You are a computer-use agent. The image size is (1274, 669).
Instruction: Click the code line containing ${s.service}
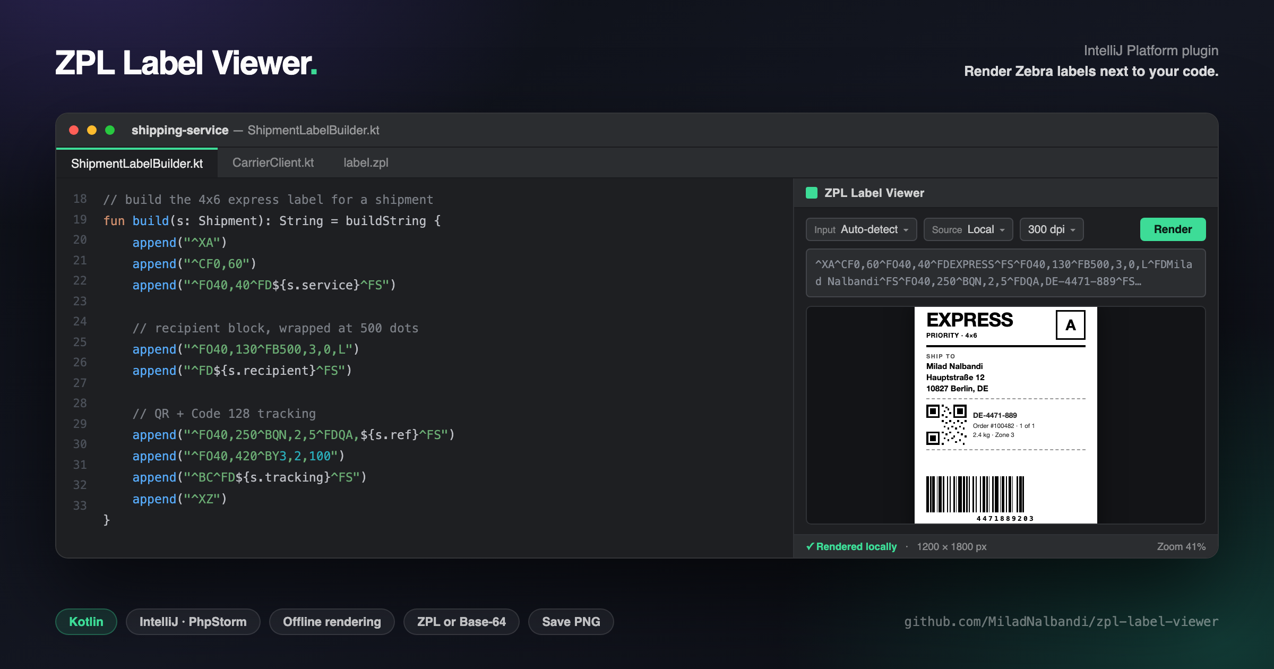click(x=264, y=285)
